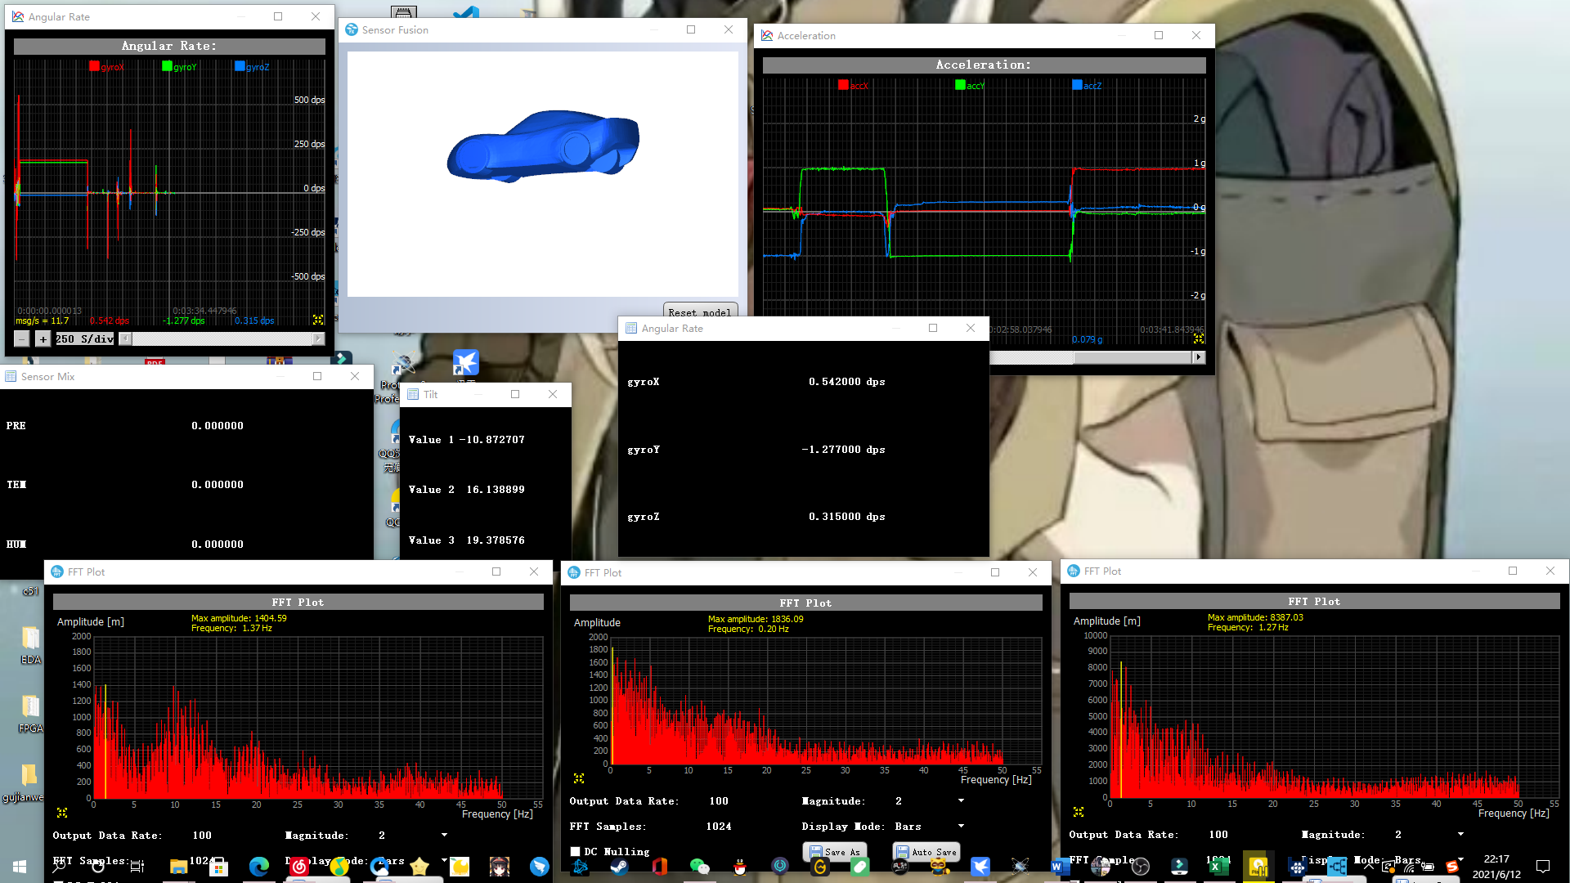Click Tilt Value 1 -10.872707
This screenshot has height=883, width=1570.
(x=467, y=440)
